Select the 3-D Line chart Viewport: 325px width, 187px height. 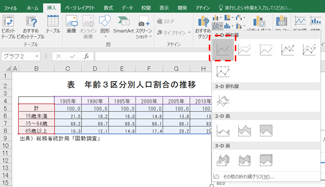[x=223, y=101]
